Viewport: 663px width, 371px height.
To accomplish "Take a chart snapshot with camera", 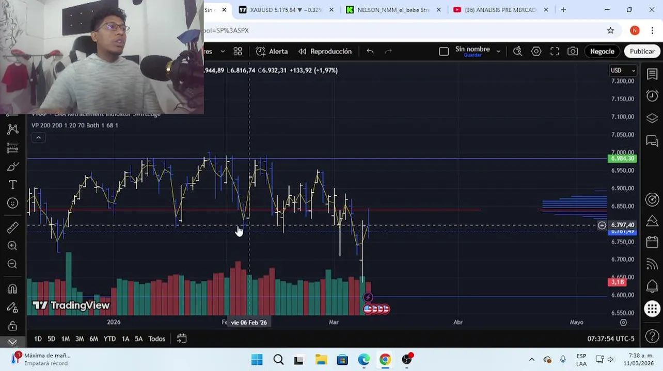I will pos(573,52).
